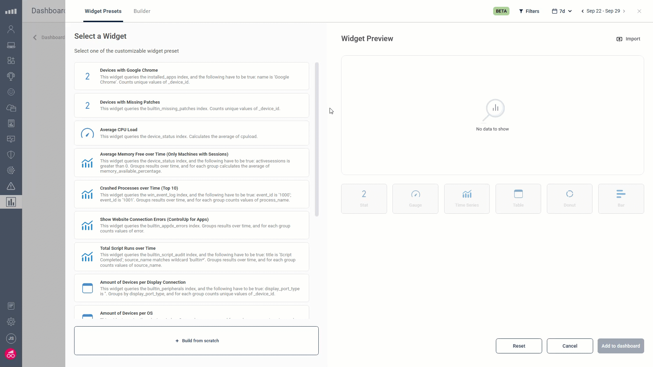Select the Widget Presets tab

pos(103,11)
